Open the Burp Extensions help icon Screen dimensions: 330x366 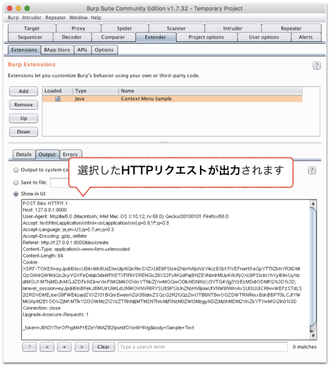click(316, 65)
